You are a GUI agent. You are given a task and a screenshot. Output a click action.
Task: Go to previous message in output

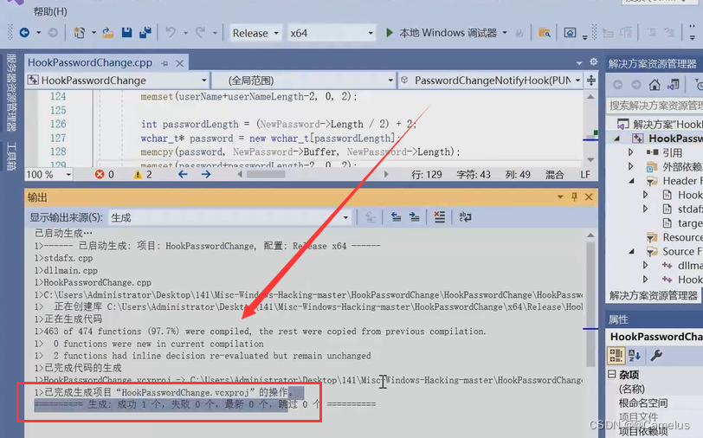[x=396, y=217]
